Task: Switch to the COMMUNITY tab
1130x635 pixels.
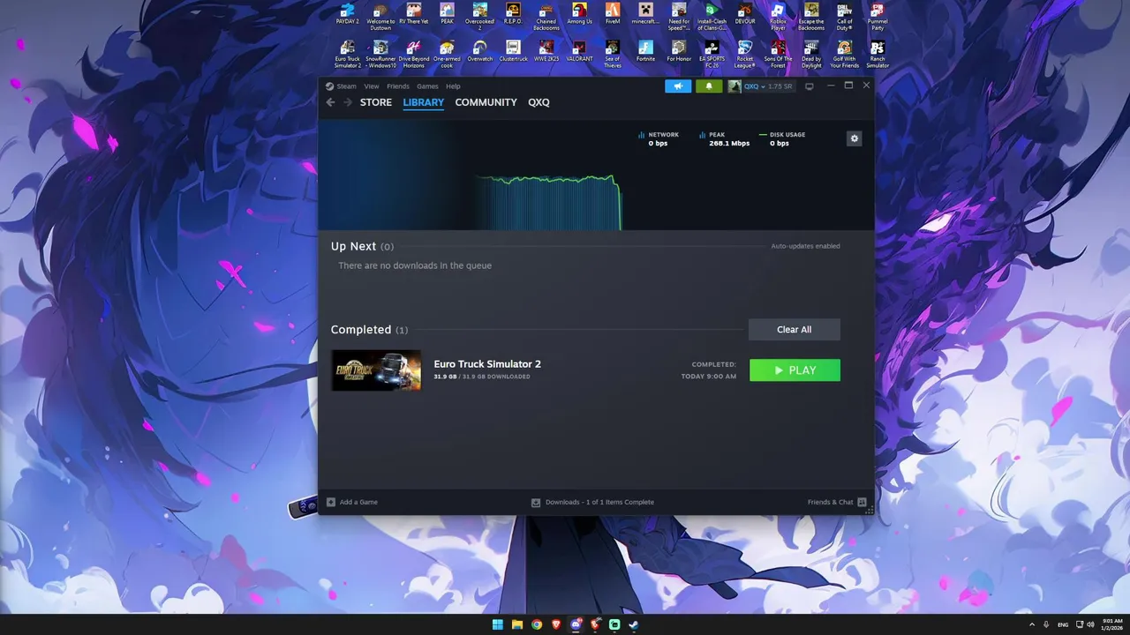Action: (x=486, y=102)
